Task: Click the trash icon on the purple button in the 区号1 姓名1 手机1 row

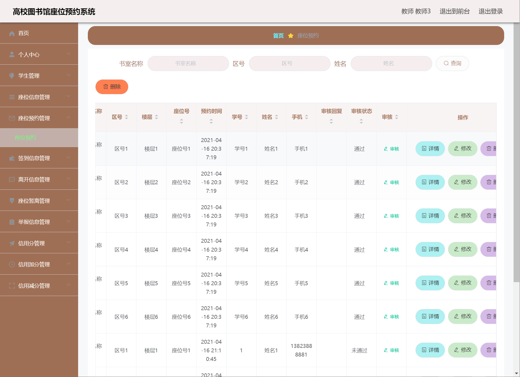Action: pos(489,149)
